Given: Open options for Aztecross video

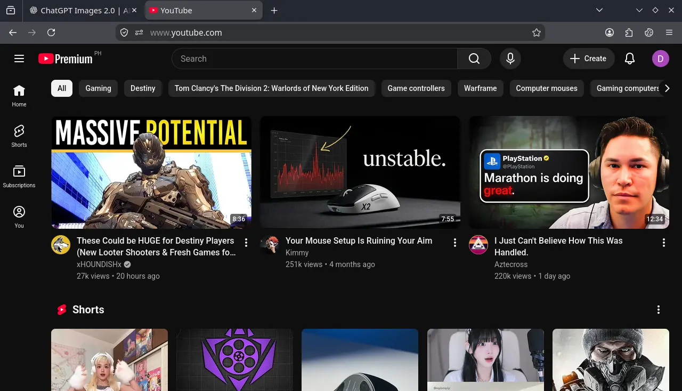Looking at the screenshot, I should (x=664, y=243).
